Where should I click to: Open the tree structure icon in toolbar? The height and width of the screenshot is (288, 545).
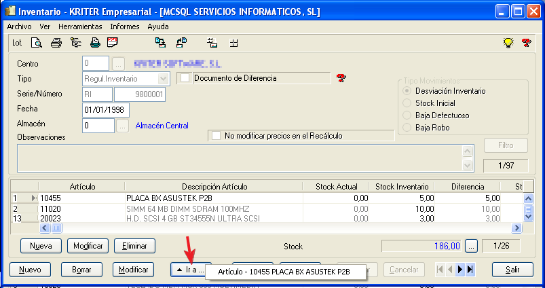(75, 43)
